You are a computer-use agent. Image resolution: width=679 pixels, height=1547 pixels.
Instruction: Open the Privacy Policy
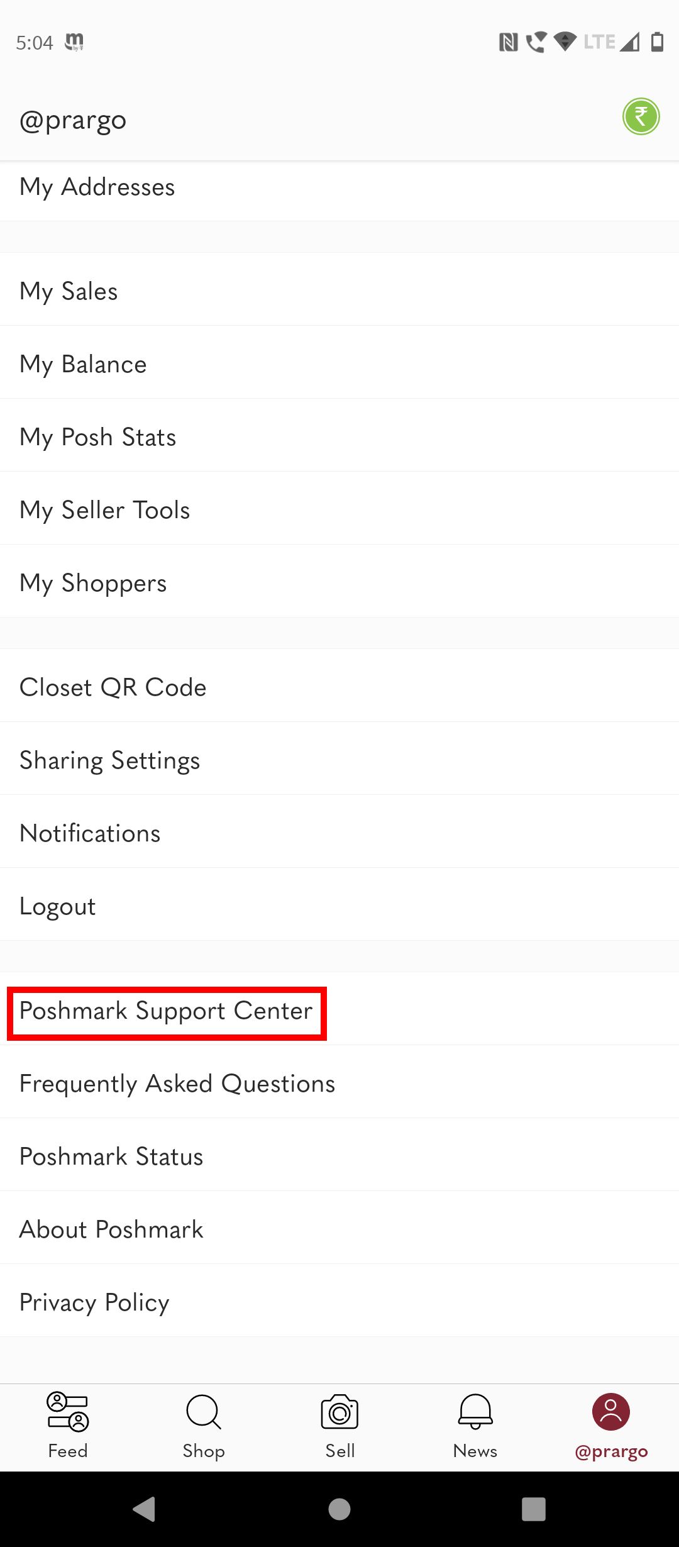(x=94, y=1302)
